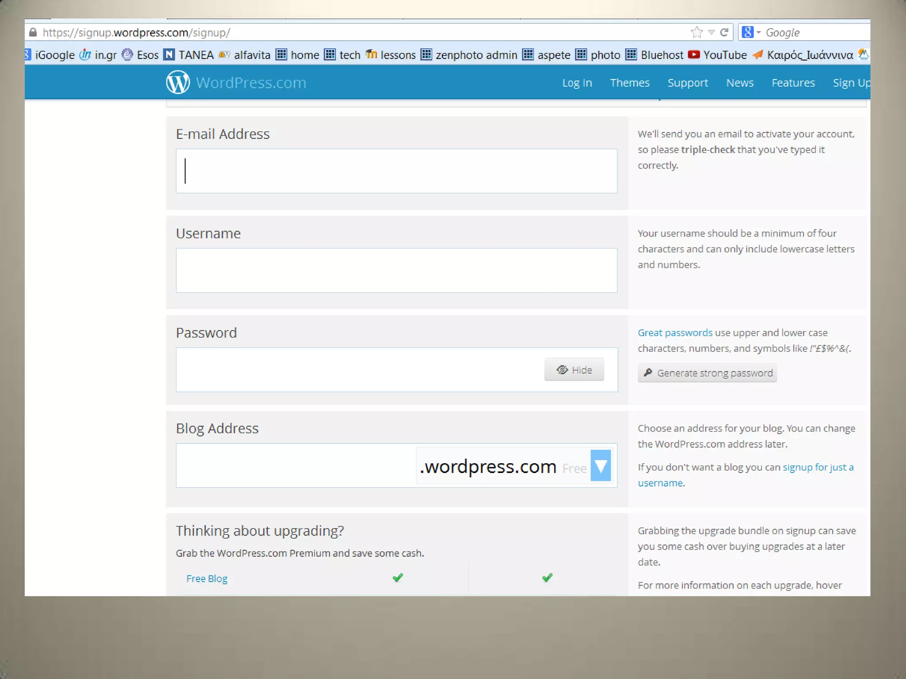Screen dimensions: 906x679
Task: Open the TANEA bookmark
Action: click(x=188, y=55)
